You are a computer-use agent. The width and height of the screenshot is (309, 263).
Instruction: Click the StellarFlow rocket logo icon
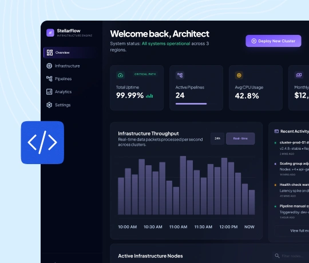(50, 33)
